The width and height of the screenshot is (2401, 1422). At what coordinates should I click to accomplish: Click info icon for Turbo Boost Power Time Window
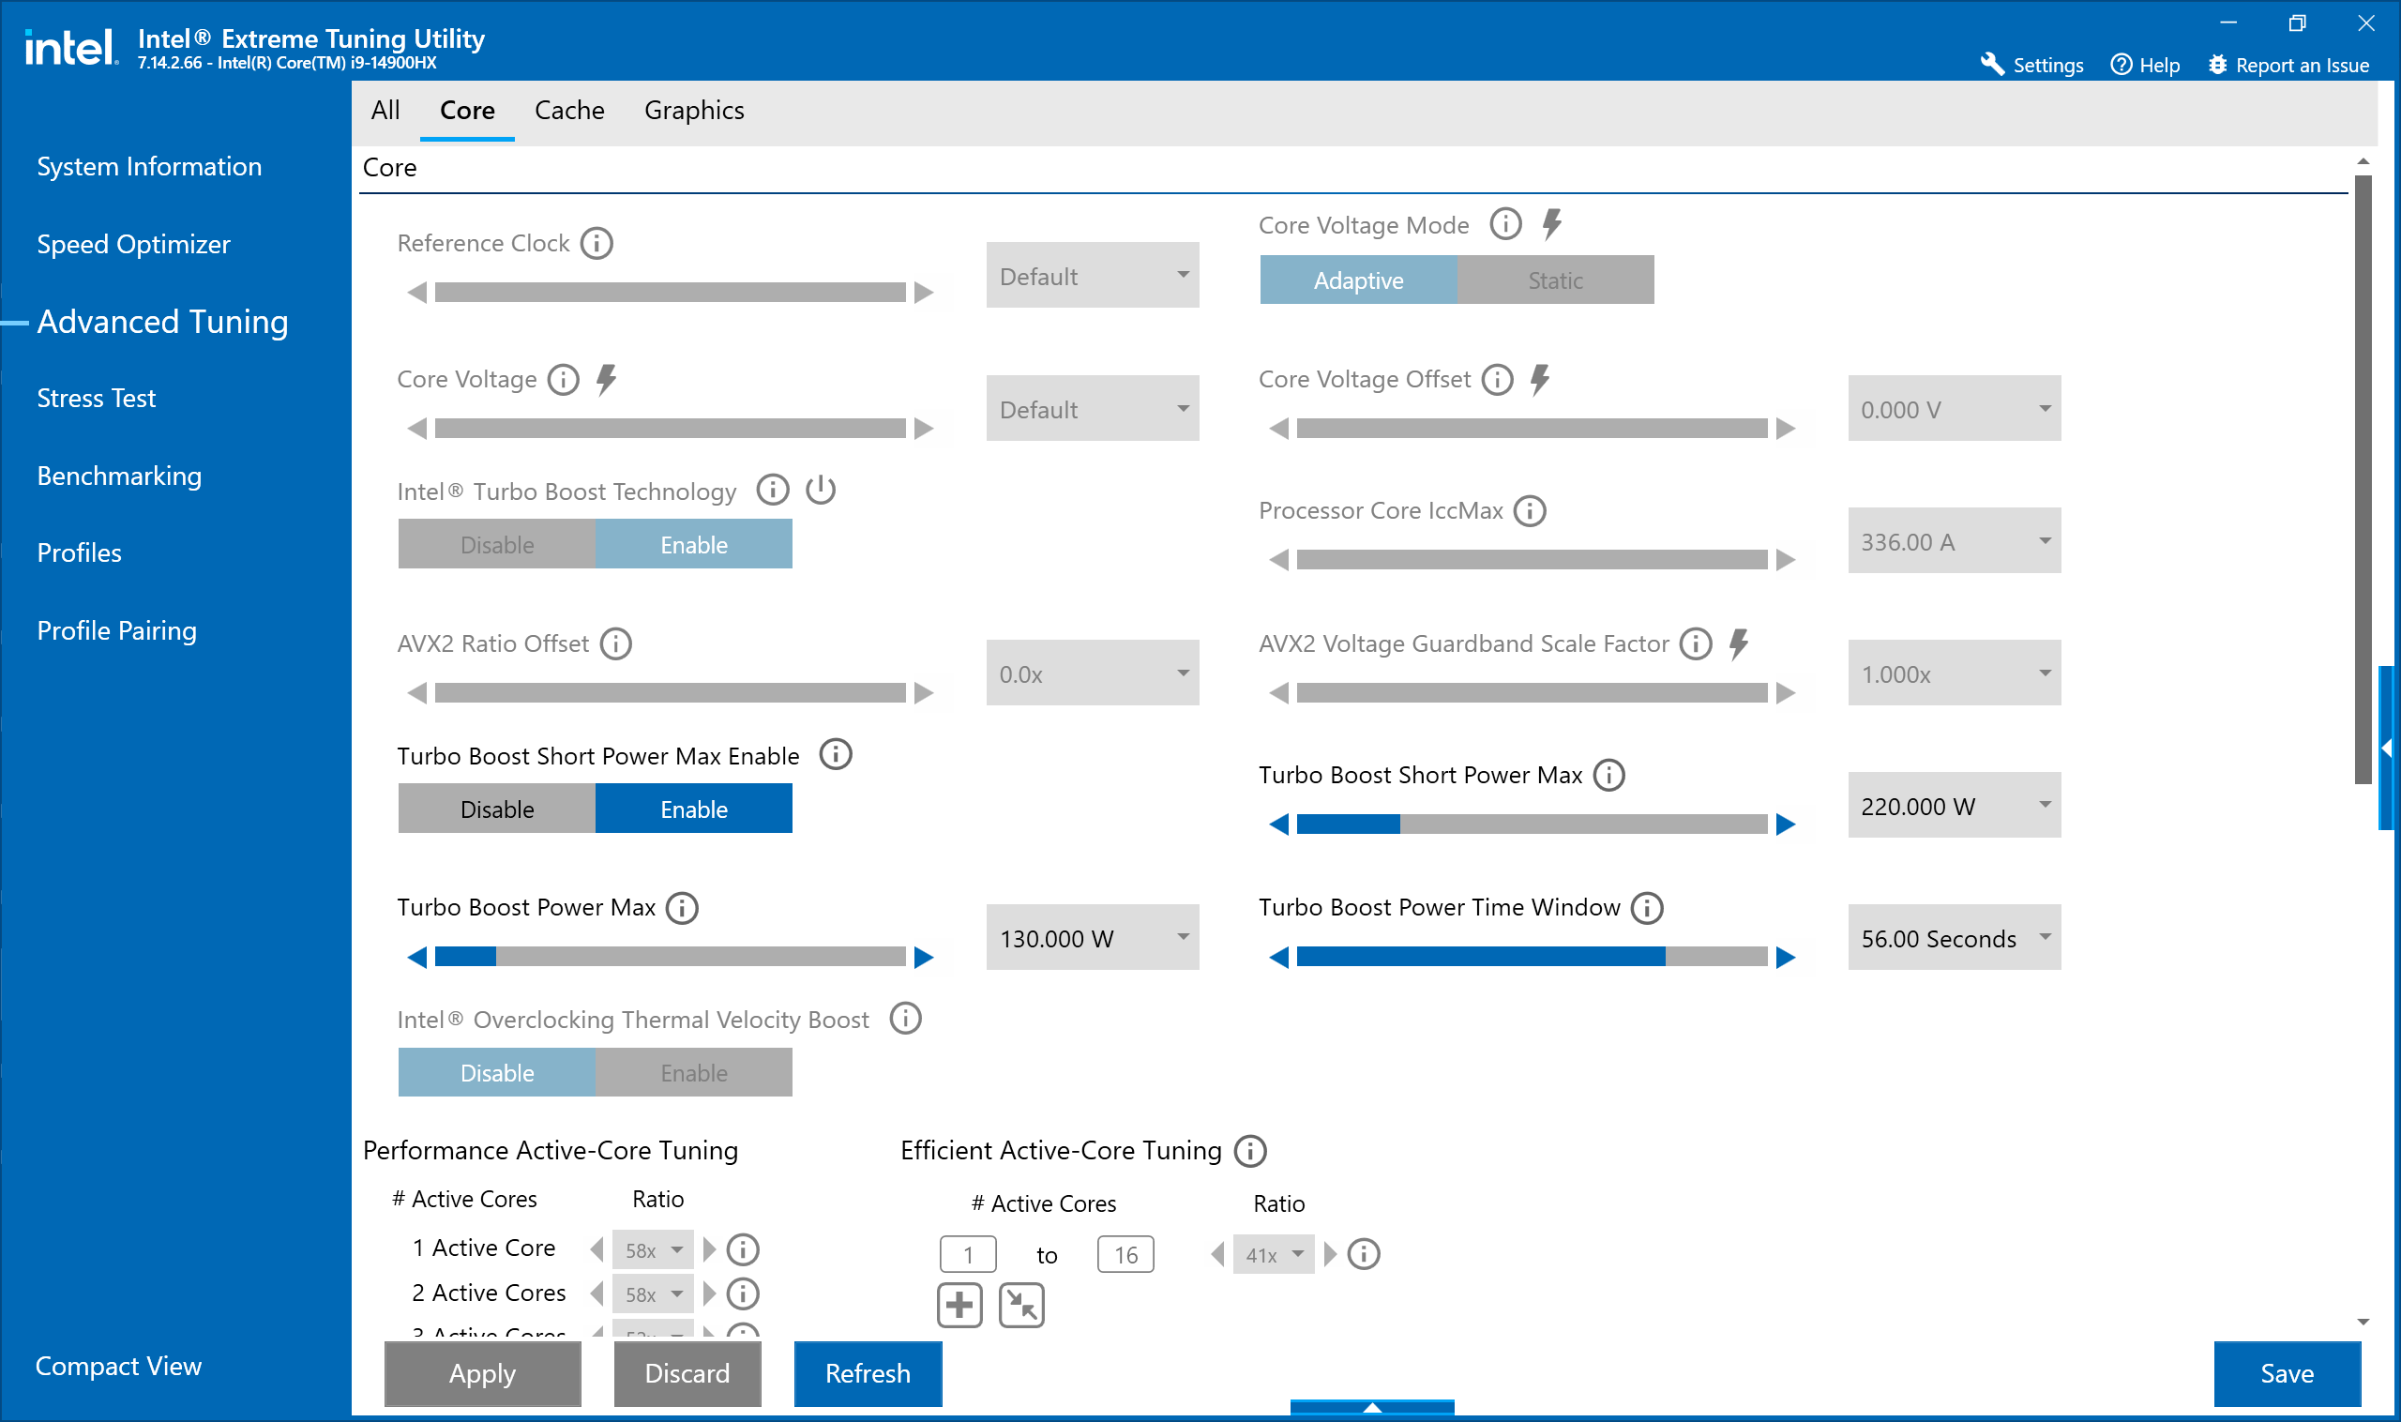pyautogui.click(x=1647, y=907)
